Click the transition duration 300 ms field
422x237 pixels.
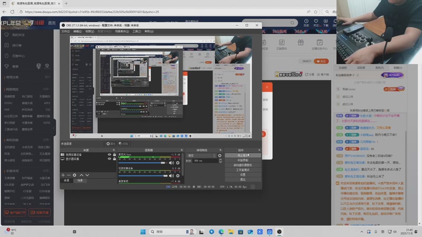pos(205,161)
